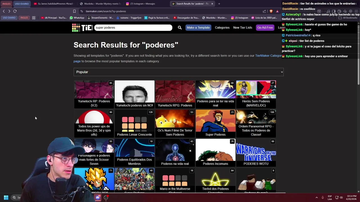This screenshot has height=202, width=360.
Task: Open the PODERES WOTU template
Action: [x=256, y=153]
